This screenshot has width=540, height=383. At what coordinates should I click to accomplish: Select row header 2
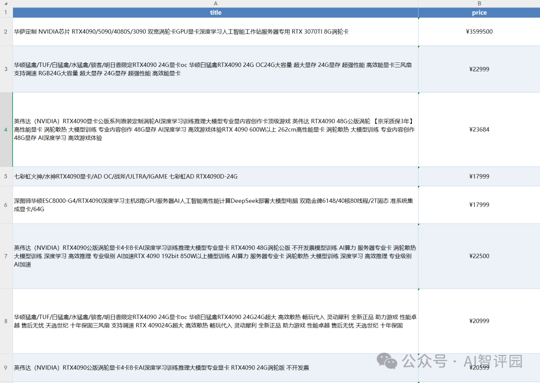pos(6,31)
